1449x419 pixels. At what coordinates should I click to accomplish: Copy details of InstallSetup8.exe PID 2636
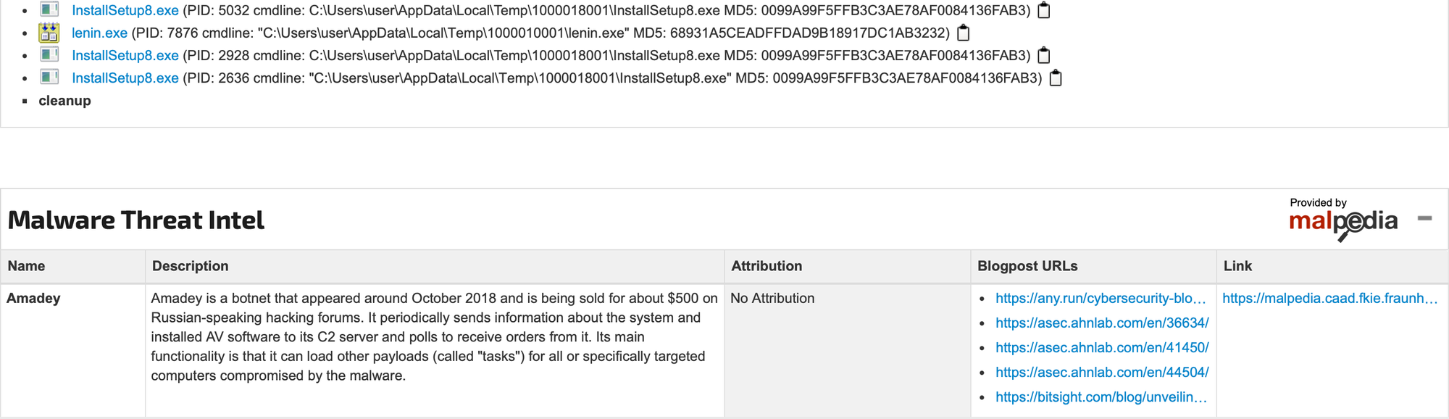click(1056, 78)
